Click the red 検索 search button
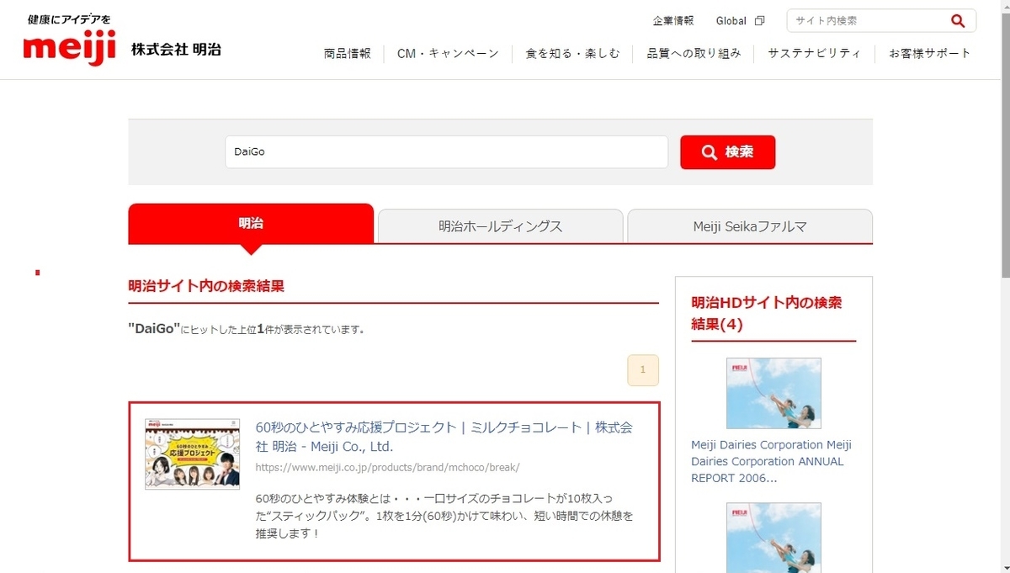This screenshot has height=573, width=1010. [x=727, y=152]
